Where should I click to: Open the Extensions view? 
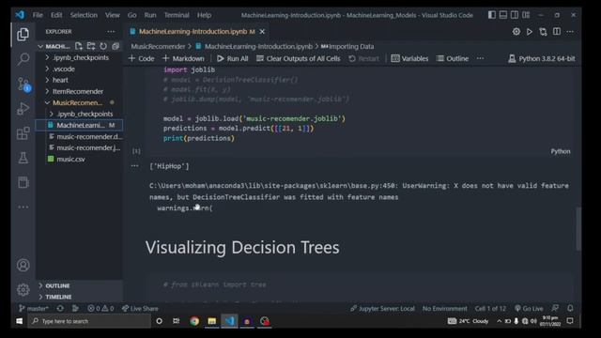click(x=23, y=133)
